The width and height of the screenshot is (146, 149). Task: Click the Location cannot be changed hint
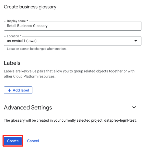[x=37, y=49]
